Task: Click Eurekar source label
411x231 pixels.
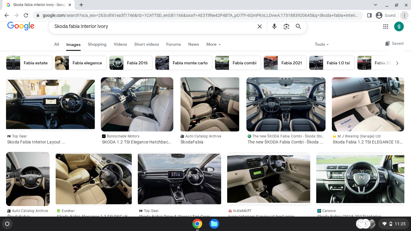Action: click(x=68, y=211)
